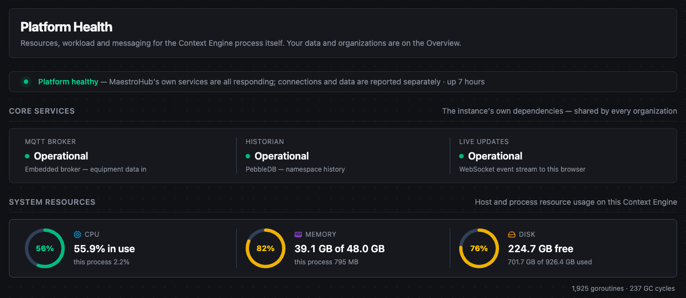686x298 pixels.
Task: Click '701.7 GB of 926.4 GB used'
Action: 550,262
